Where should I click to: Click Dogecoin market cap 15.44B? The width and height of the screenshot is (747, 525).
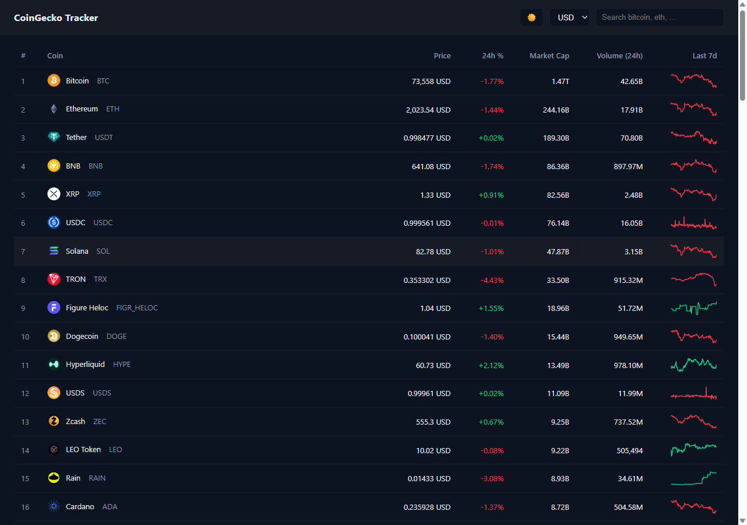click(558, 337)
